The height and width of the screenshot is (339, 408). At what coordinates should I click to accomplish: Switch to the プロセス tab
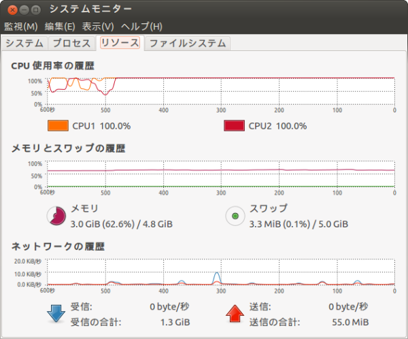coord(71,43)
